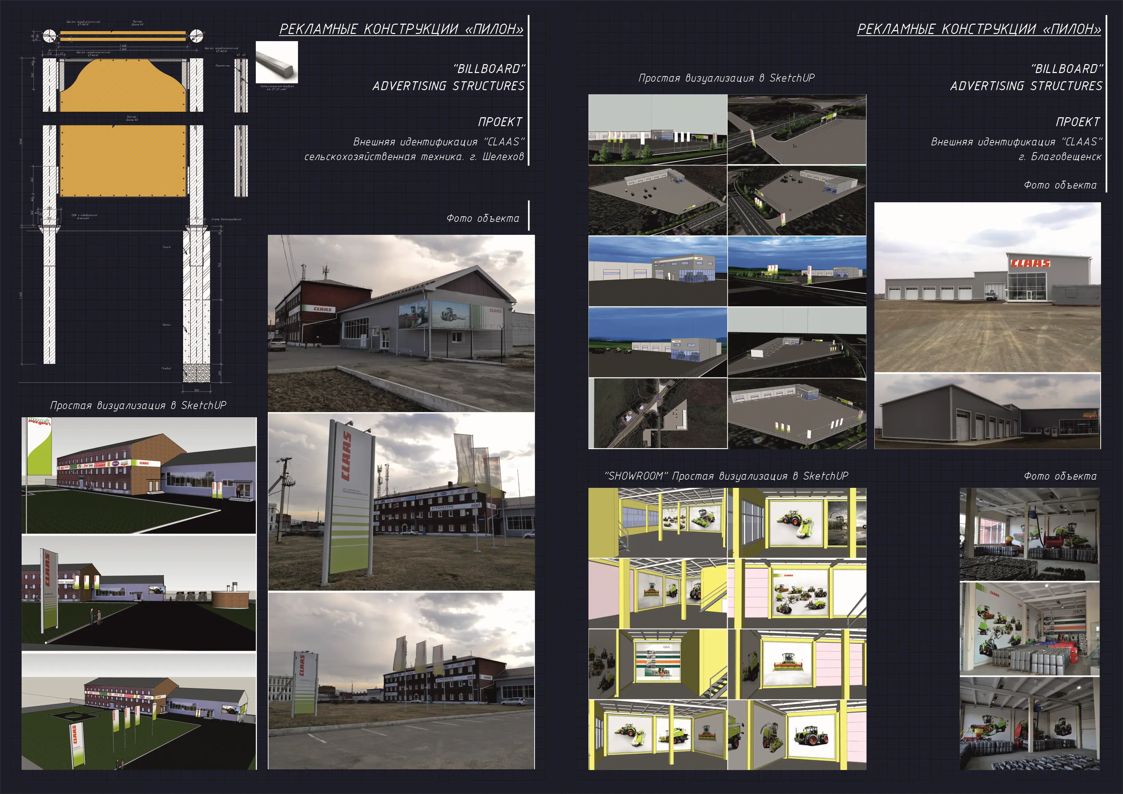The image size is (1123, 794).
Task: Select aerial SketchUp render with helipad lawn
Action: coord(139,711)
